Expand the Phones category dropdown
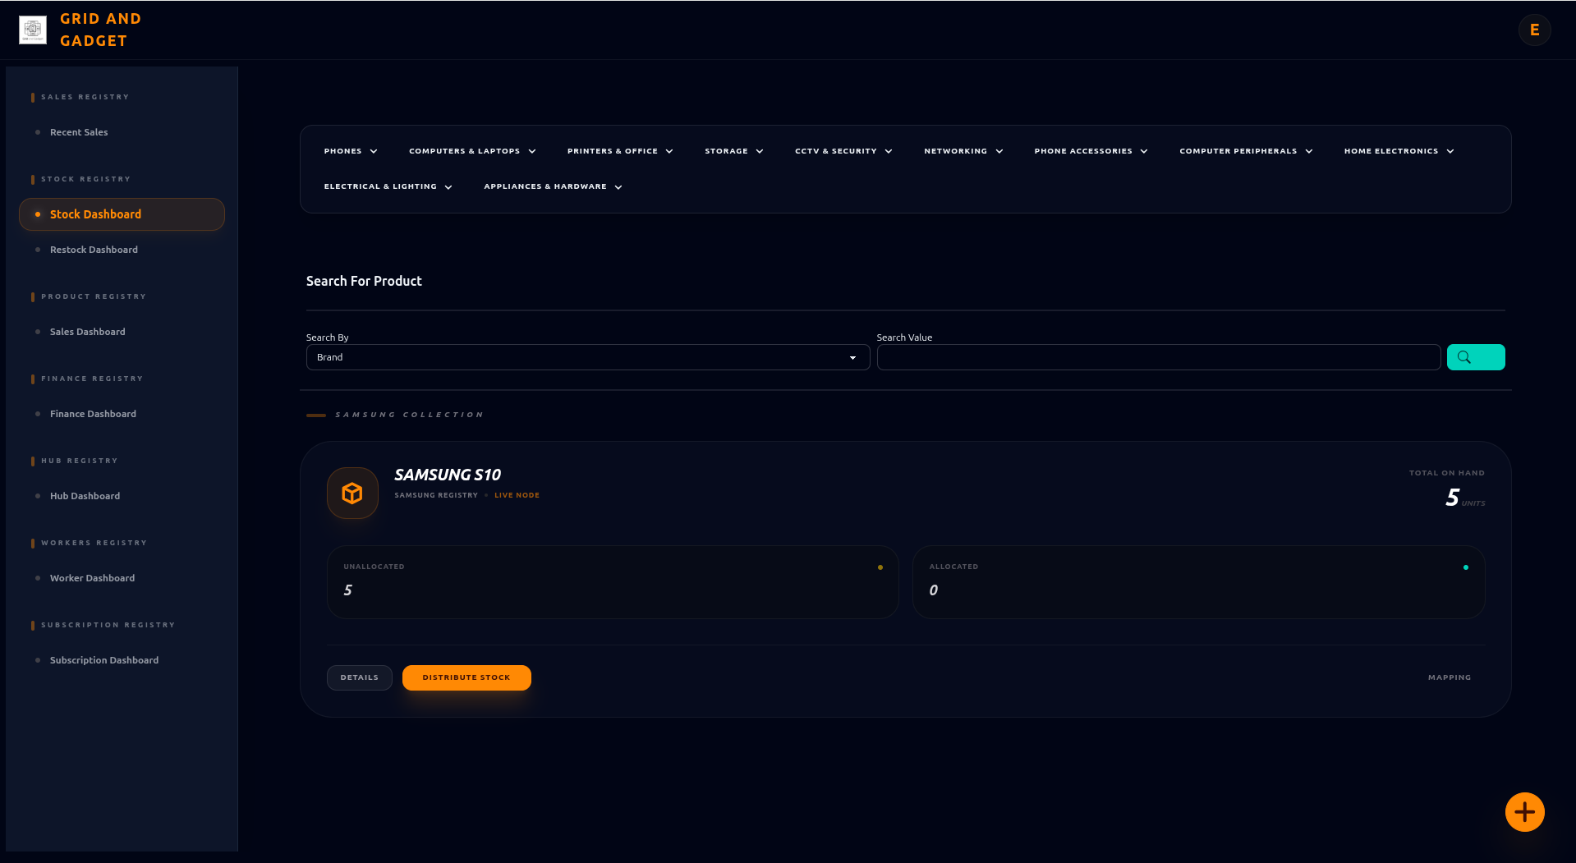The height and width of the screenshot is (863, 1576). 350,151
